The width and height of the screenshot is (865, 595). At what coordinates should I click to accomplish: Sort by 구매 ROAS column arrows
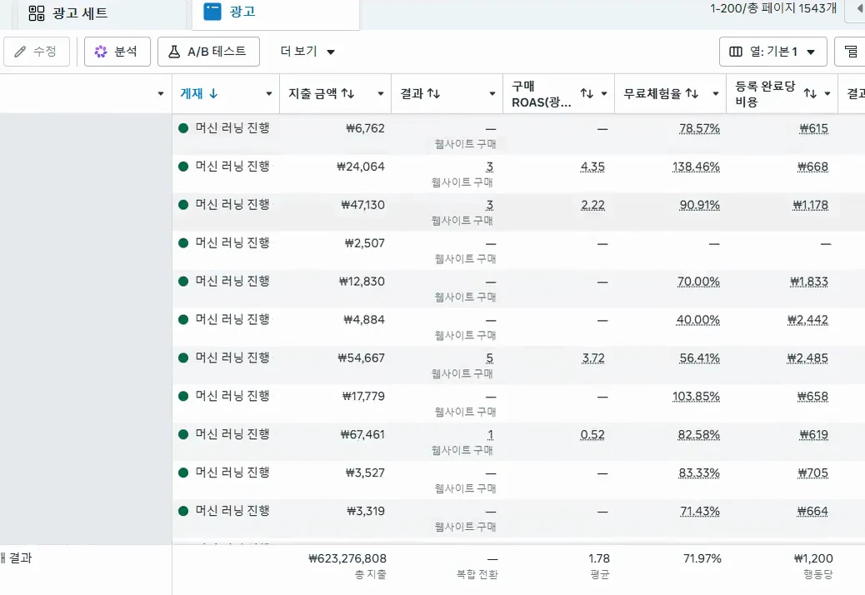point(587,93)
